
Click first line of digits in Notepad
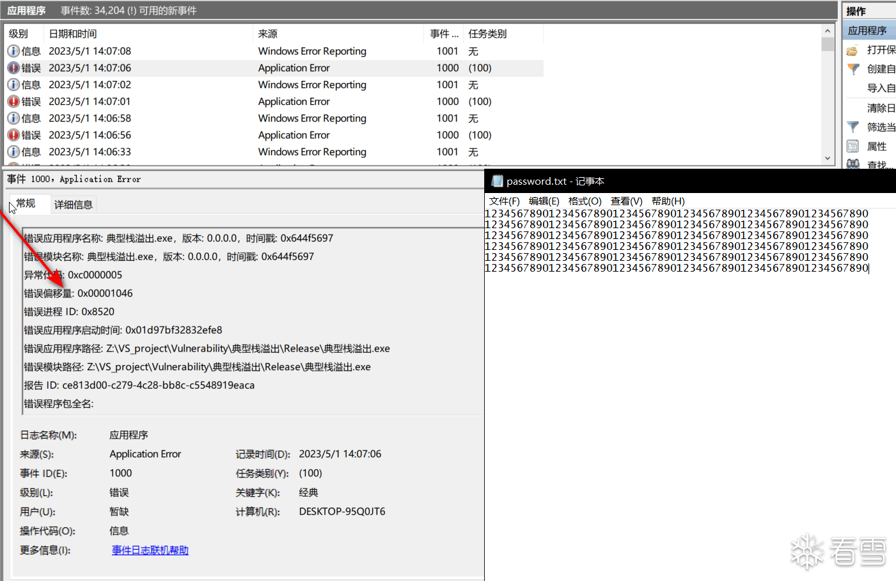(677, 213)
